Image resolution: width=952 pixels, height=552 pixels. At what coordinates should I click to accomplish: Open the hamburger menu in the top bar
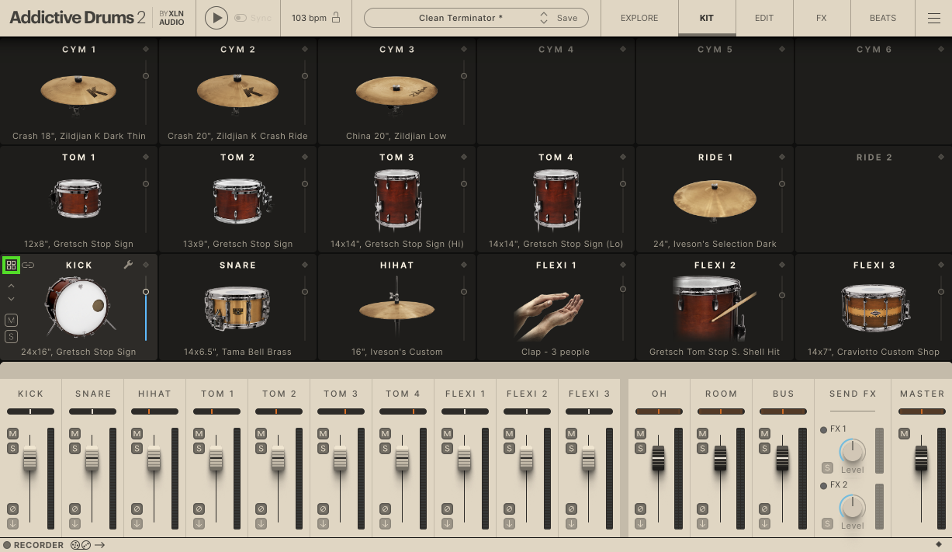[934, 18]
